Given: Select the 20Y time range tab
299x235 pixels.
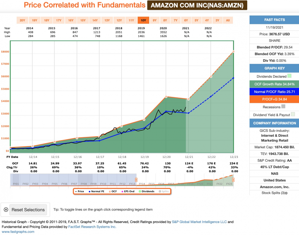Looking at the screenshot, I should 22,20.
